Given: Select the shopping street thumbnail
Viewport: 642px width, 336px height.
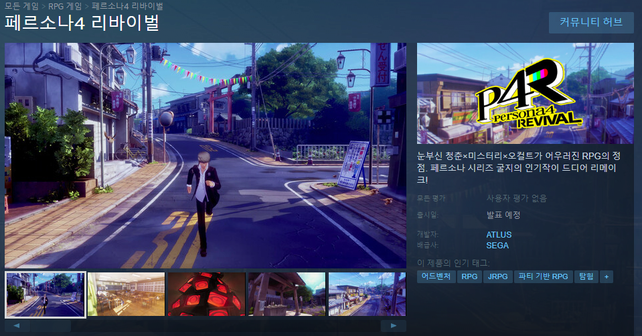Looking at the screenshot, I should [368, 295].
